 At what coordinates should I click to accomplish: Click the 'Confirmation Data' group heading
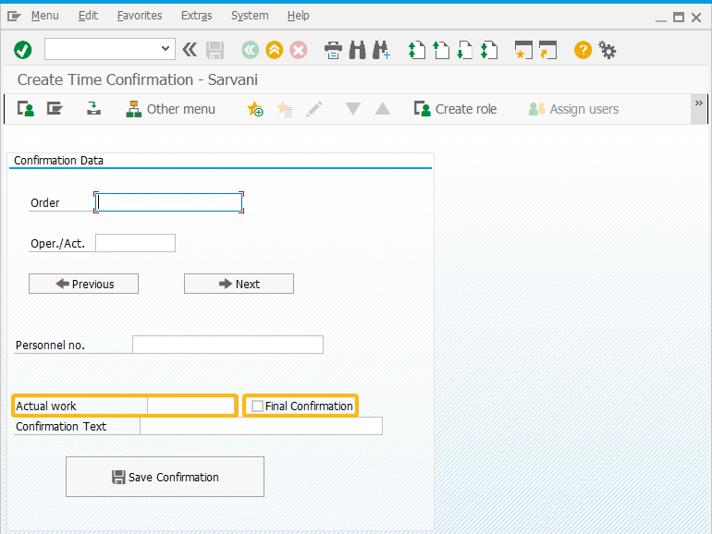(58, 160)
